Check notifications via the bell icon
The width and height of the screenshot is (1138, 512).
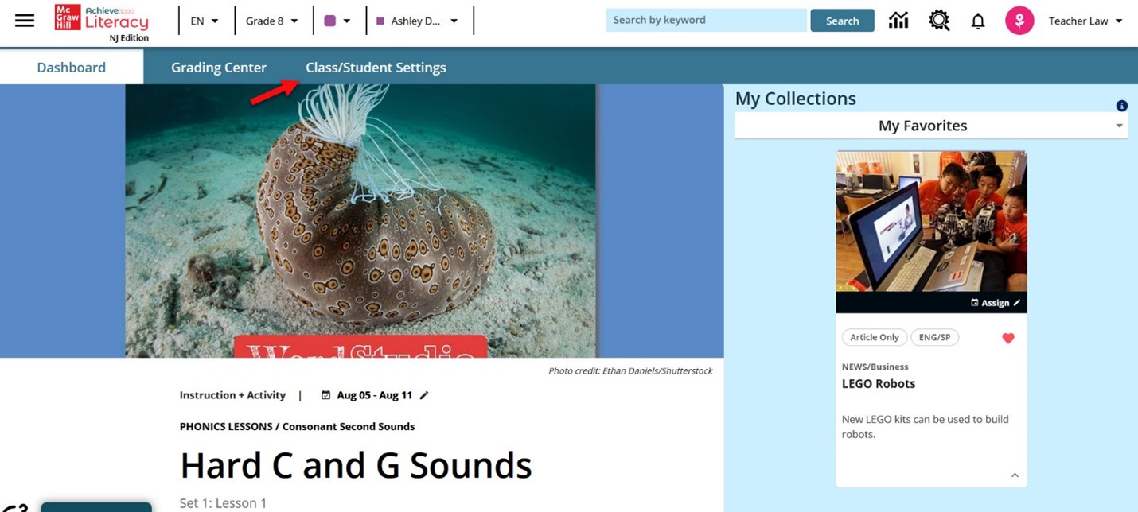pos(977,21)
